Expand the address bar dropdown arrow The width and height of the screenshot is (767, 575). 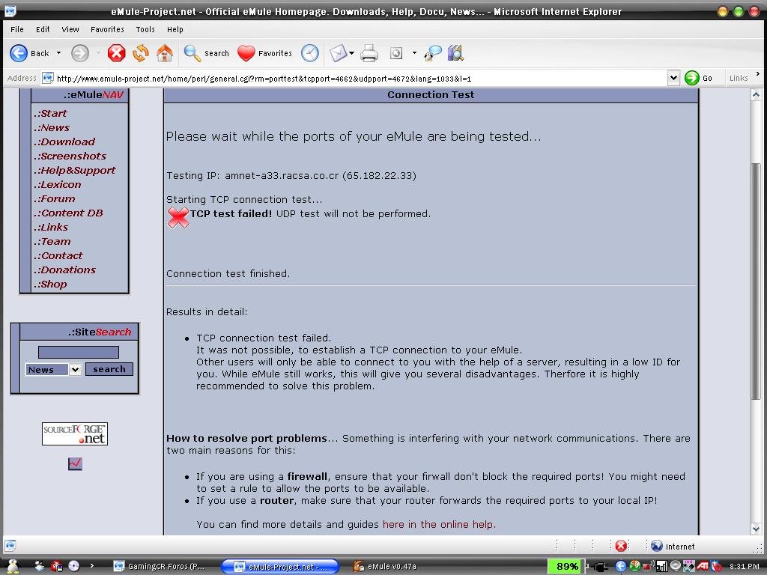[673, 78]
